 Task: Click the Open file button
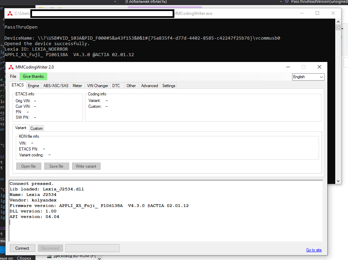[x=29, y=166]
